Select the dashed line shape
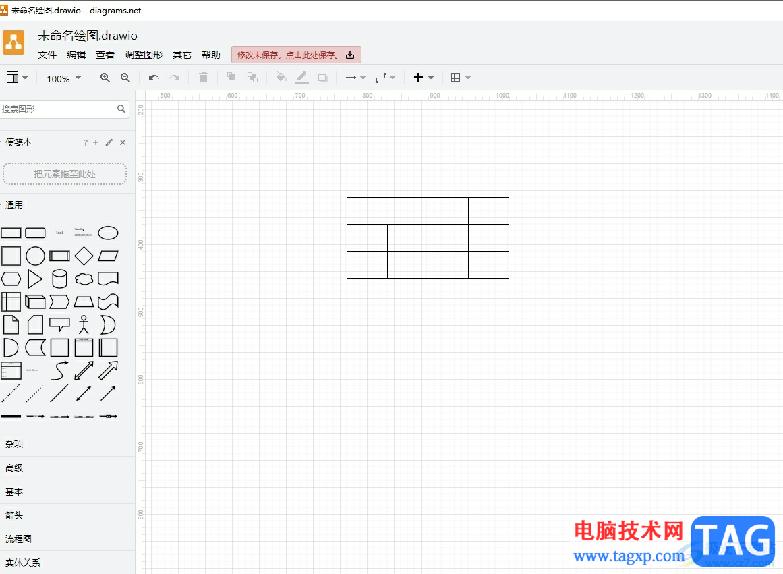 coord(11,394)
